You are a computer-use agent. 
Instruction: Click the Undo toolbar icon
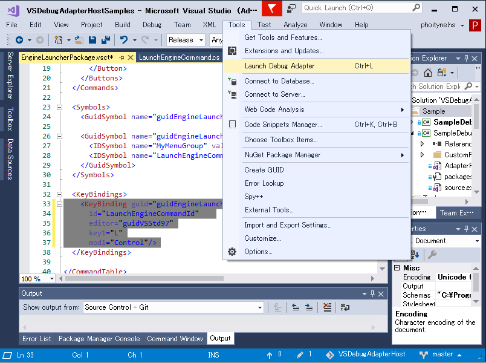(x=124, y=40)
